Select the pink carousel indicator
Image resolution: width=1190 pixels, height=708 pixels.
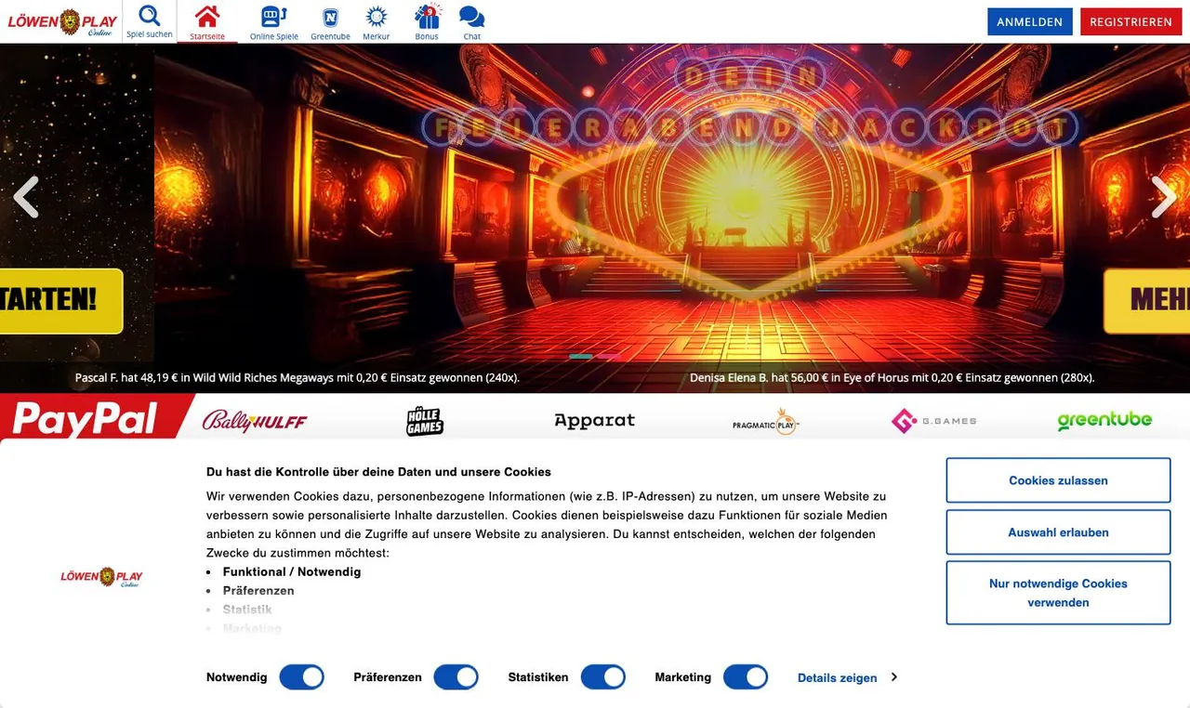click(x=609, y=357)
